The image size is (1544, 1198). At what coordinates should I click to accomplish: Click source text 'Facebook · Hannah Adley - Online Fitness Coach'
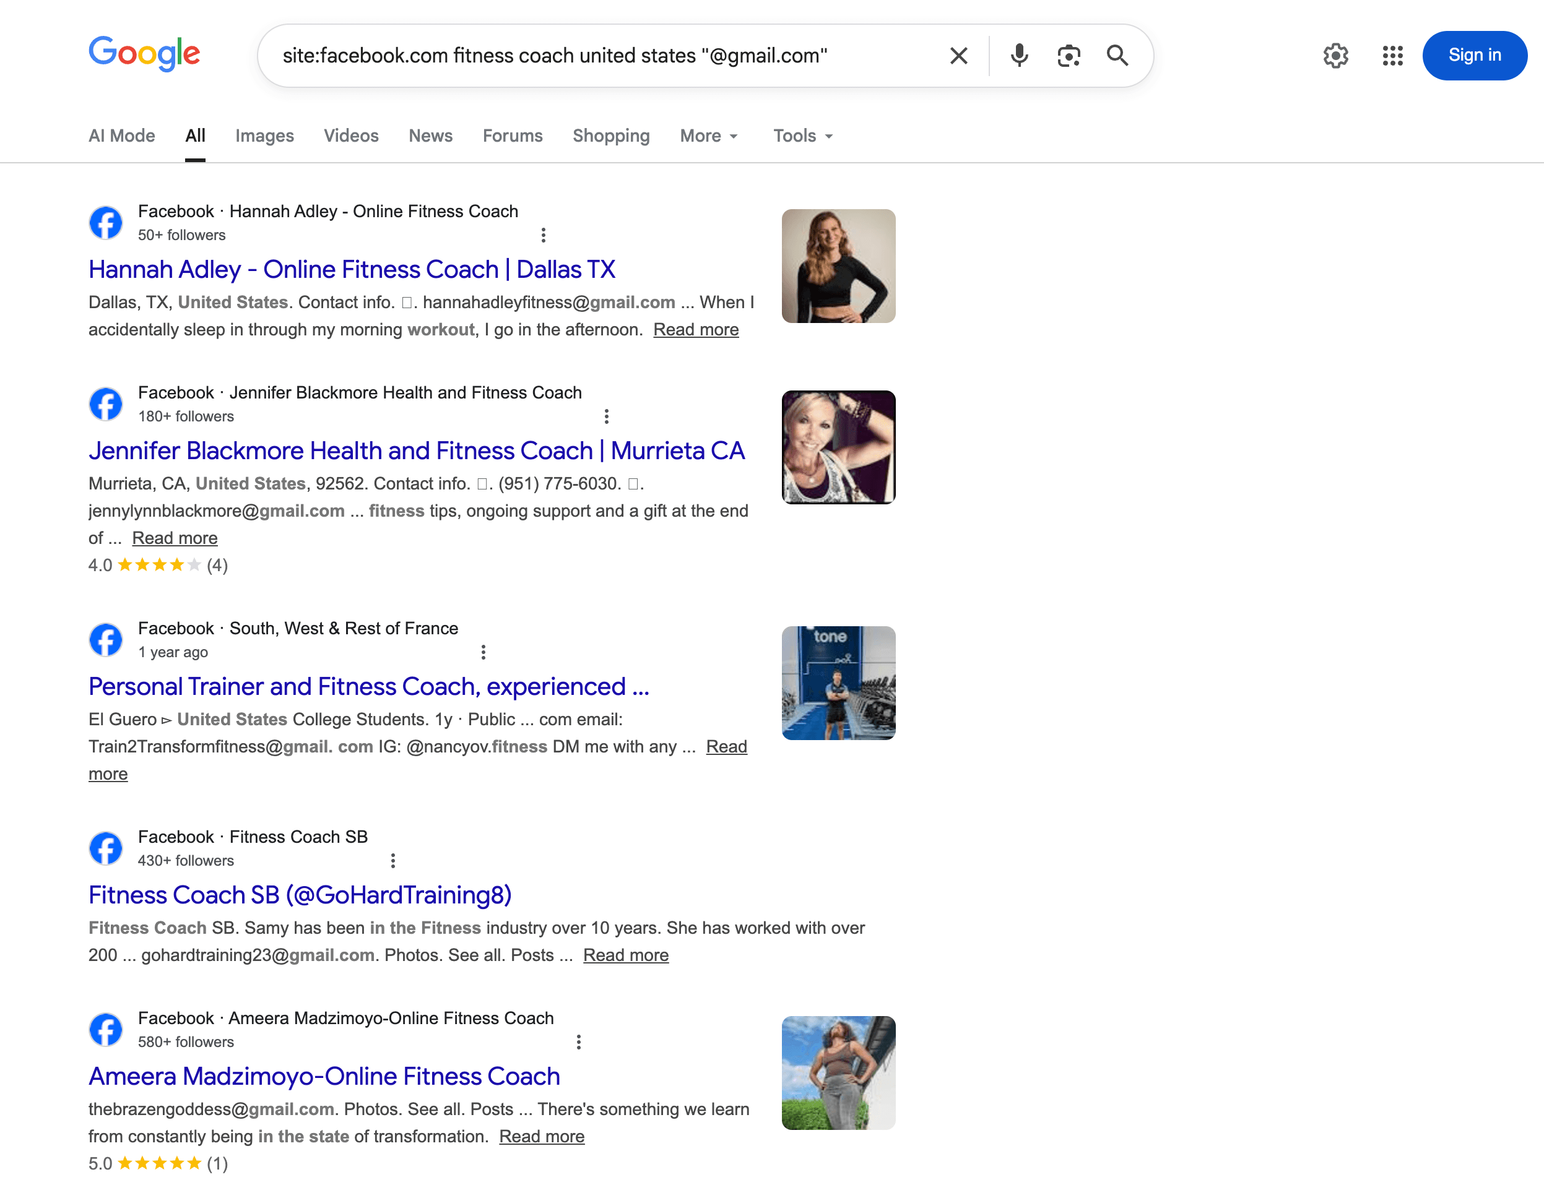[328, 212]
